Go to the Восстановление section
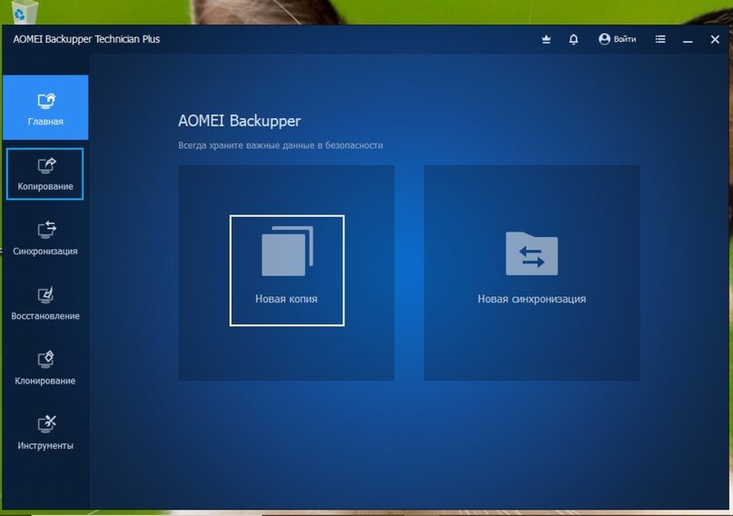The width and height of the screenshot is (733, 516). (x=45, y=303)
